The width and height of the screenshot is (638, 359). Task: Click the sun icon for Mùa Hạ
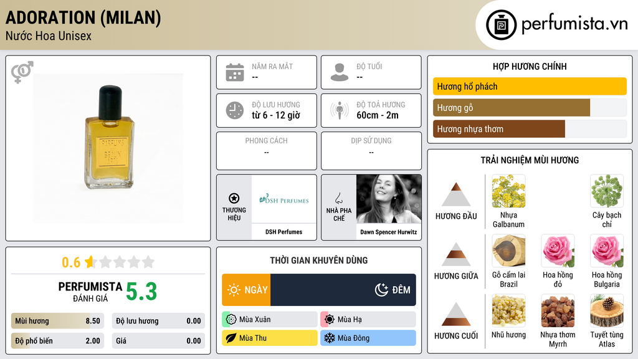click(x=330, y=319)
